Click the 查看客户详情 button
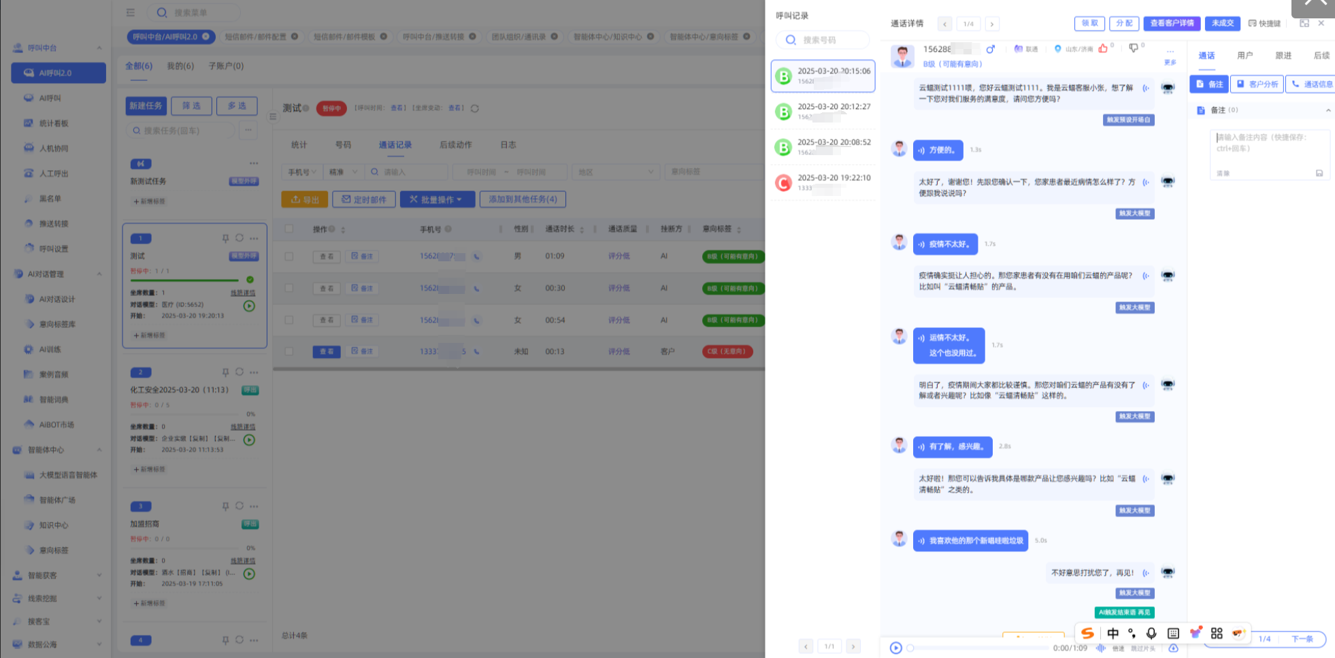 pos(1171,23)
